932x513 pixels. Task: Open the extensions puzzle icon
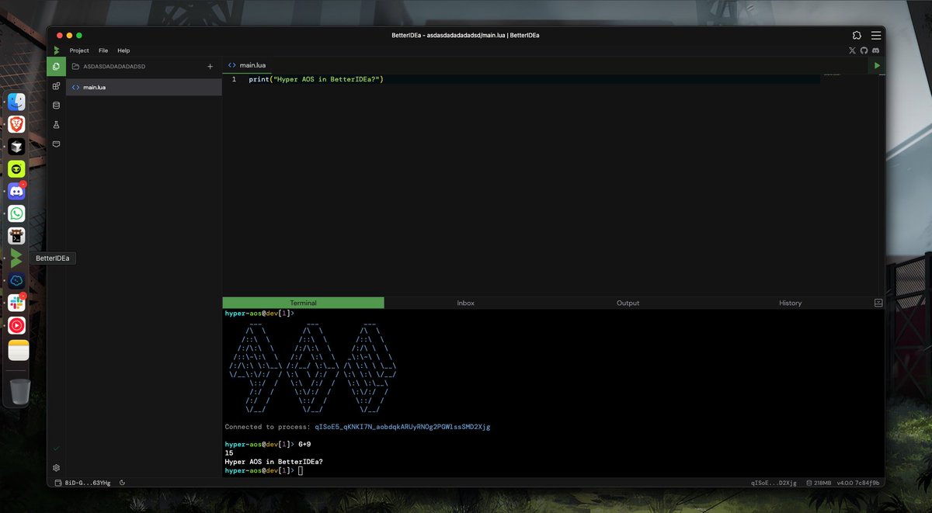pos(857,35)
